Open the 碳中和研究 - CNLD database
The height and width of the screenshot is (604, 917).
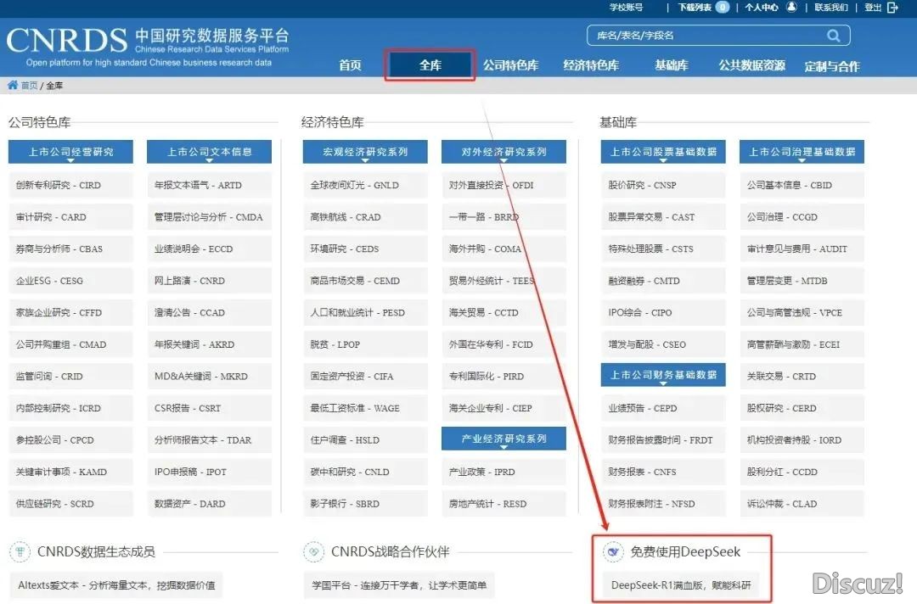point(365,472)
